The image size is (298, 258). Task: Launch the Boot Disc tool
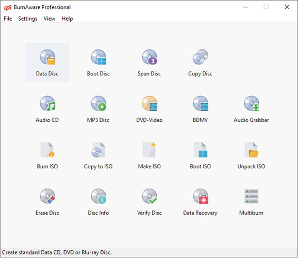pos(98,62)
